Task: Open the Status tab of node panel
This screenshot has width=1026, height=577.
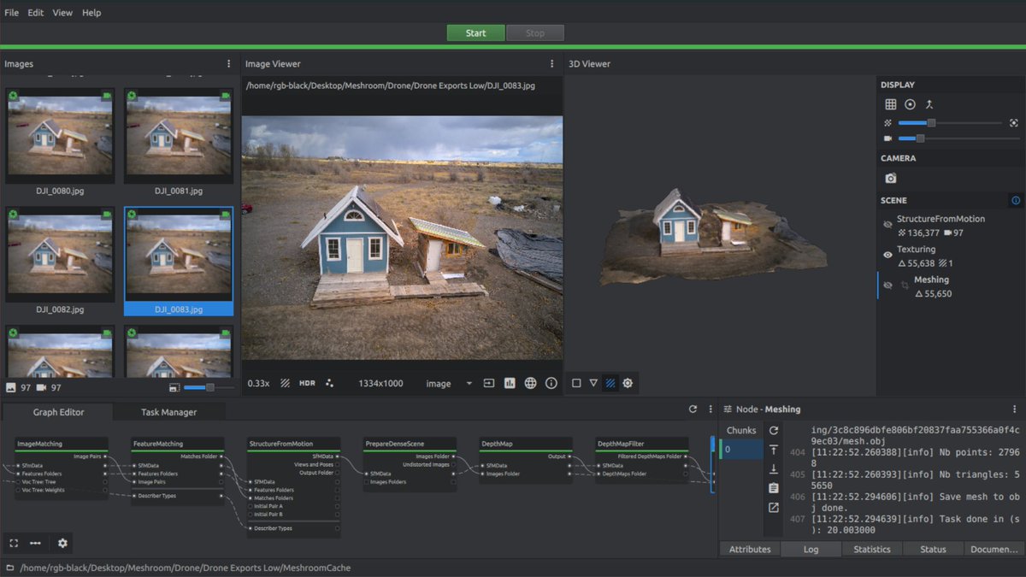Action: [x=933, y=549]
